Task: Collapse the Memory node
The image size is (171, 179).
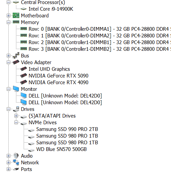Action: coord(8,22)
